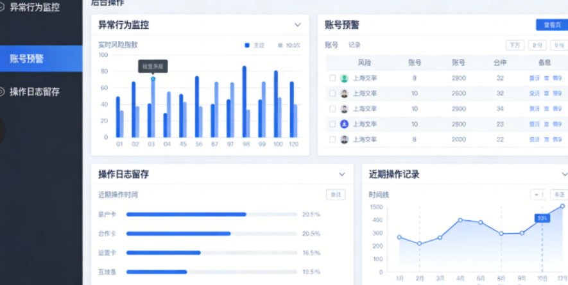This screenshot has height=285, width=568.
Task: Collapse the 操作日志留存 panel using its chevron
Action: coord(342,174)
